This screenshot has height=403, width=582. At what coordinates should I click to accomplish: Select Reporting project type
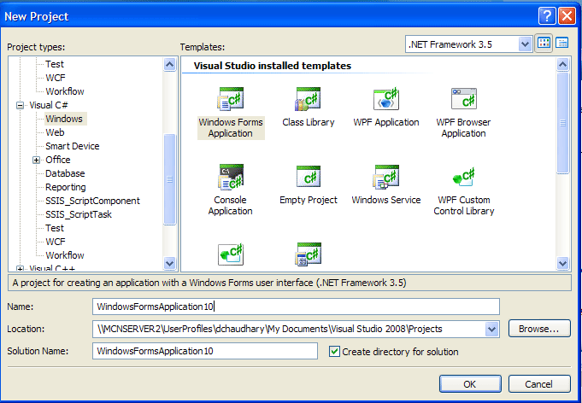[65, 187]
